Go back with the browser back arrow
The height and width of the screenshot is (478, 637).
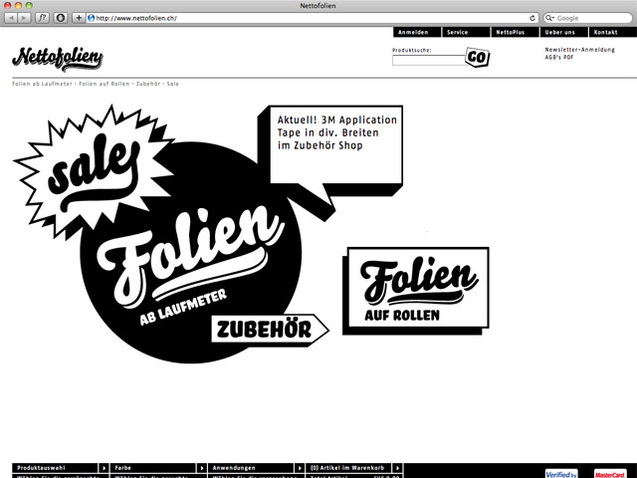(x=11, y=18)
